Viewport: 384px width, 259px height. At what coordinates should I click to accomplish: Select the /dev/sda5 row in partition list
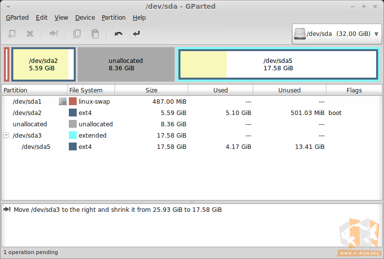pyautogui.click(x=192, y=146)
